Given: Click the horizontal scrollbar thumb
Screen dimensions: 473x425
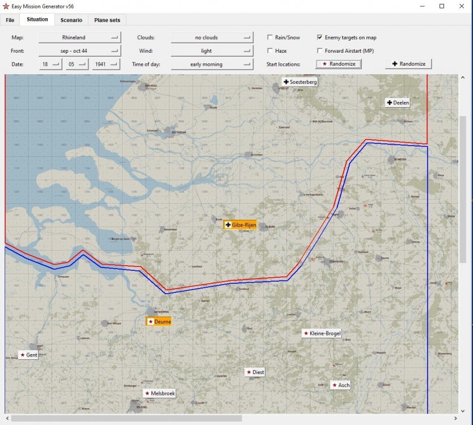Looking at the screenshot, I should click(x=126, y=418).
